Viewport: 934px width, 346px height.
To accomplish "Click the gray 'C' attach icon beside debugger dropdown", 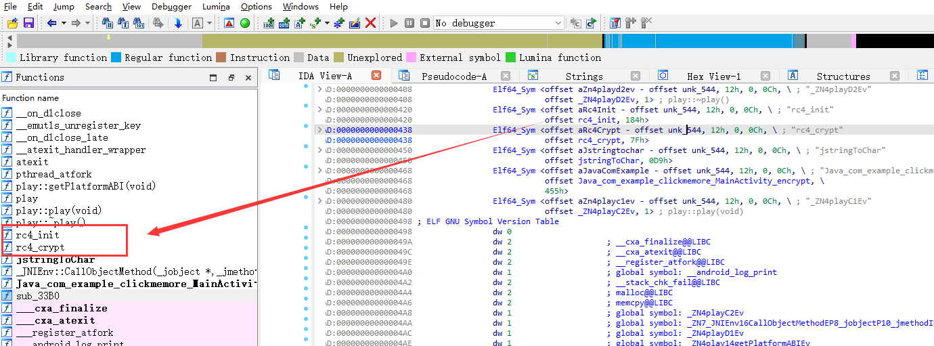I will 576,23.
